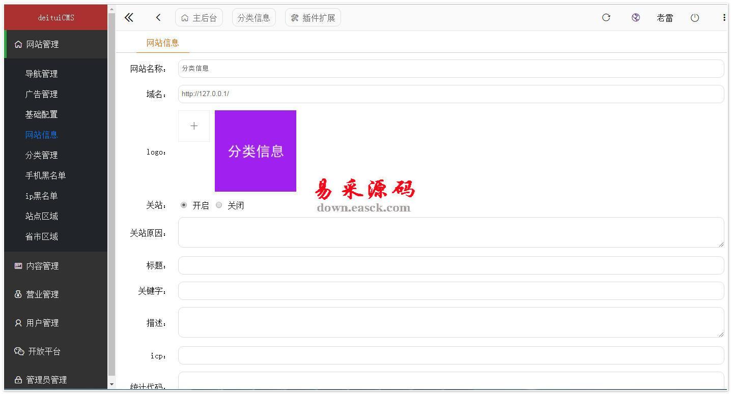Switch to the 分类信息 tab
The width and height of the screenshot is (731, 394).
[x=254, y=17]
